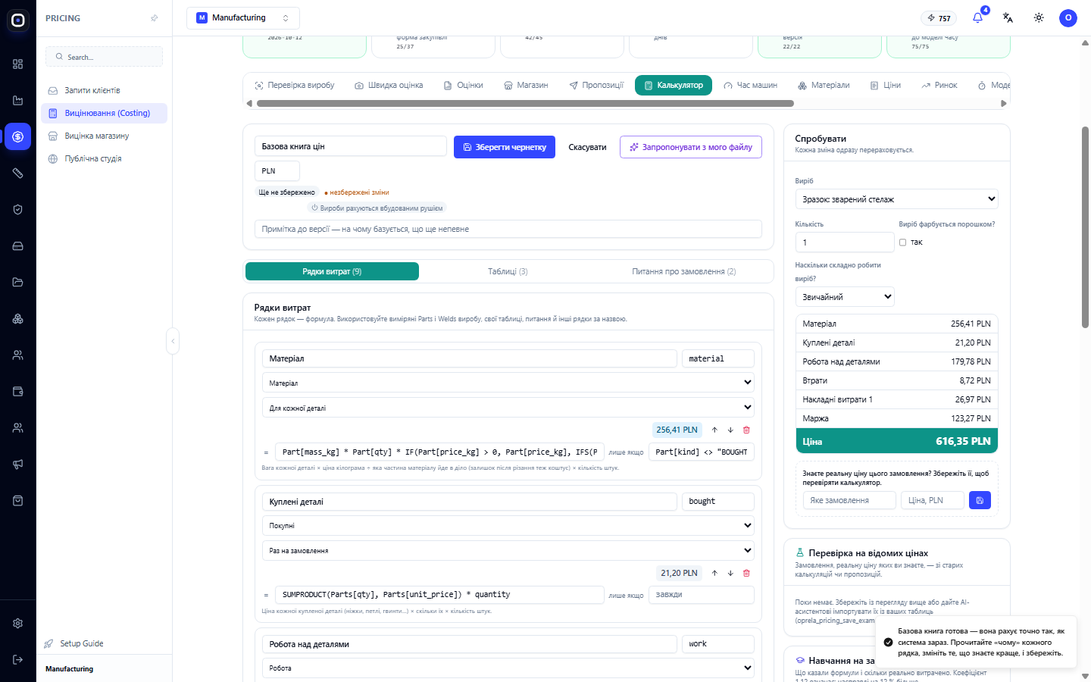Open the Матеріали tab
Viewport: 1091px width, 682px height.
[x=824, y=86]
